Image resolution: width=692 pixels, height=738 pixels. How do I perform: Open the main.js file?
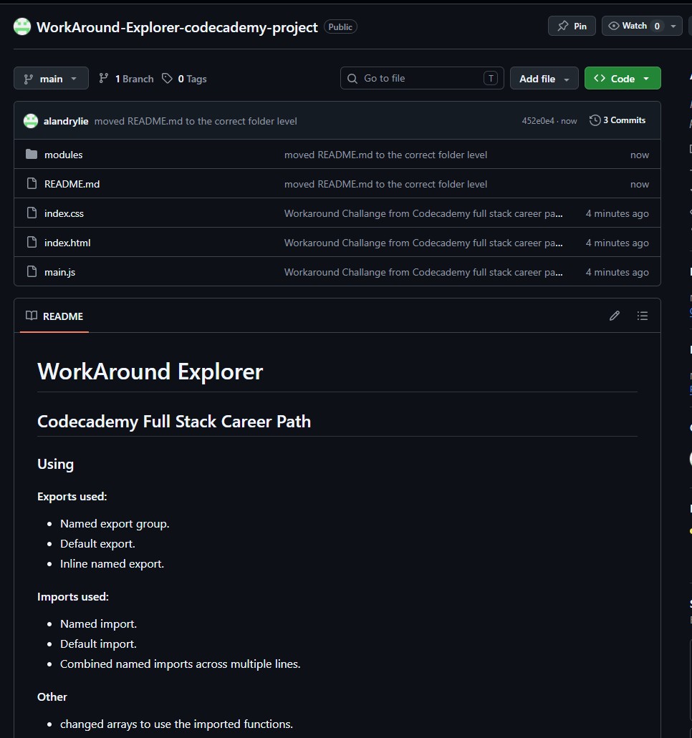coord(60,272)
